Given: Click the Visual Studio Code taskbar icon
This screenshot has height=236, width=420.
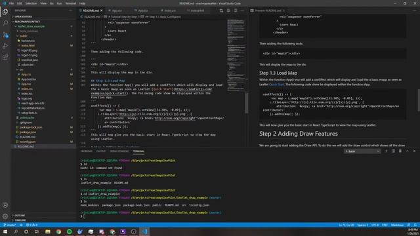Looking at the screenshot, I should [x=144, y=231].
